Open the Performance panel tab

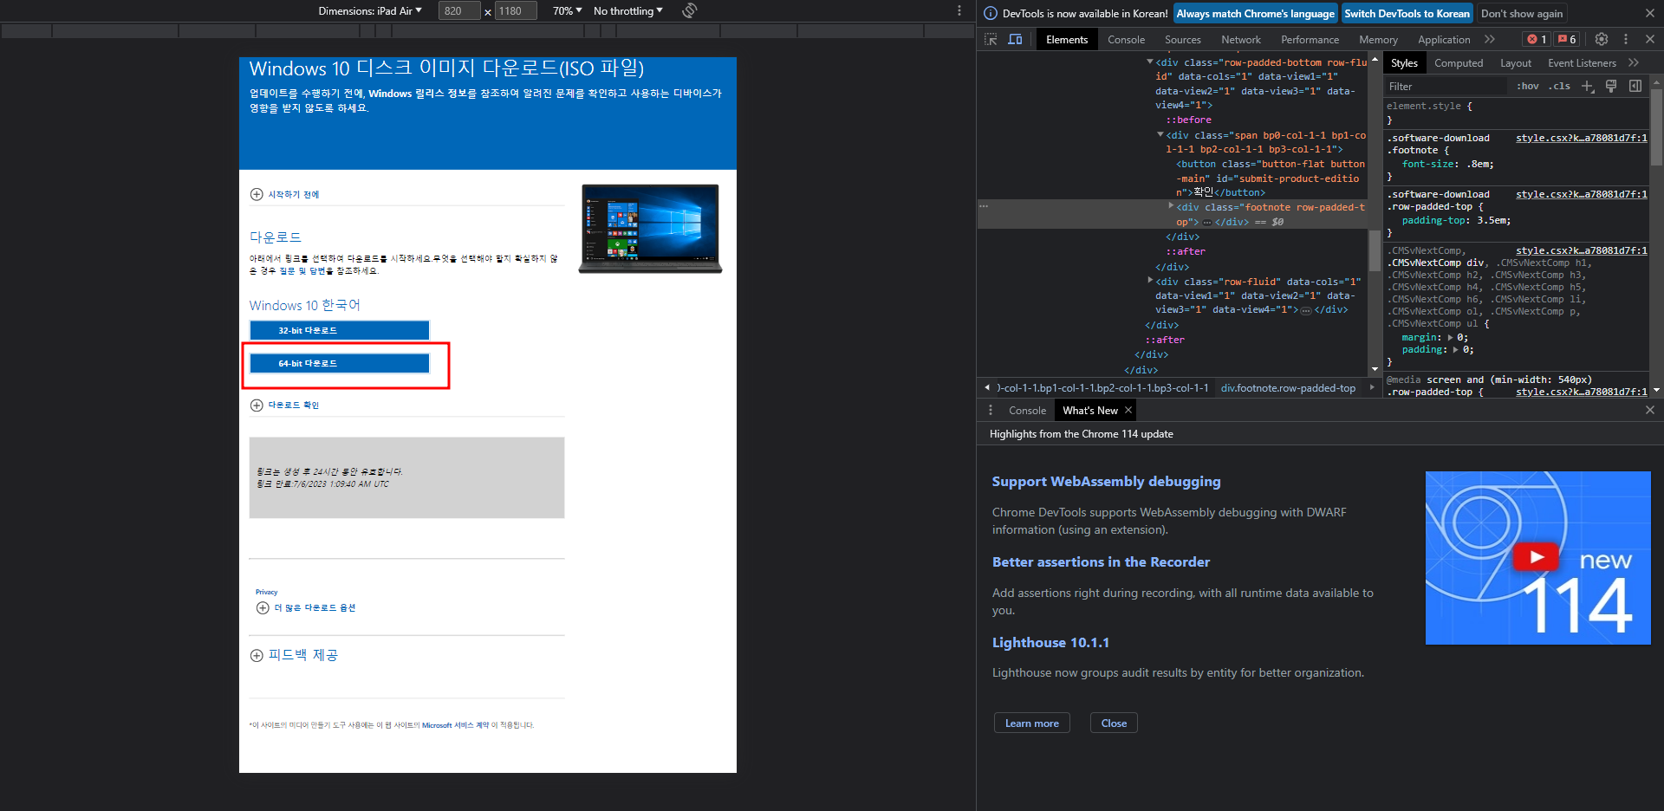coord(1310,40)
